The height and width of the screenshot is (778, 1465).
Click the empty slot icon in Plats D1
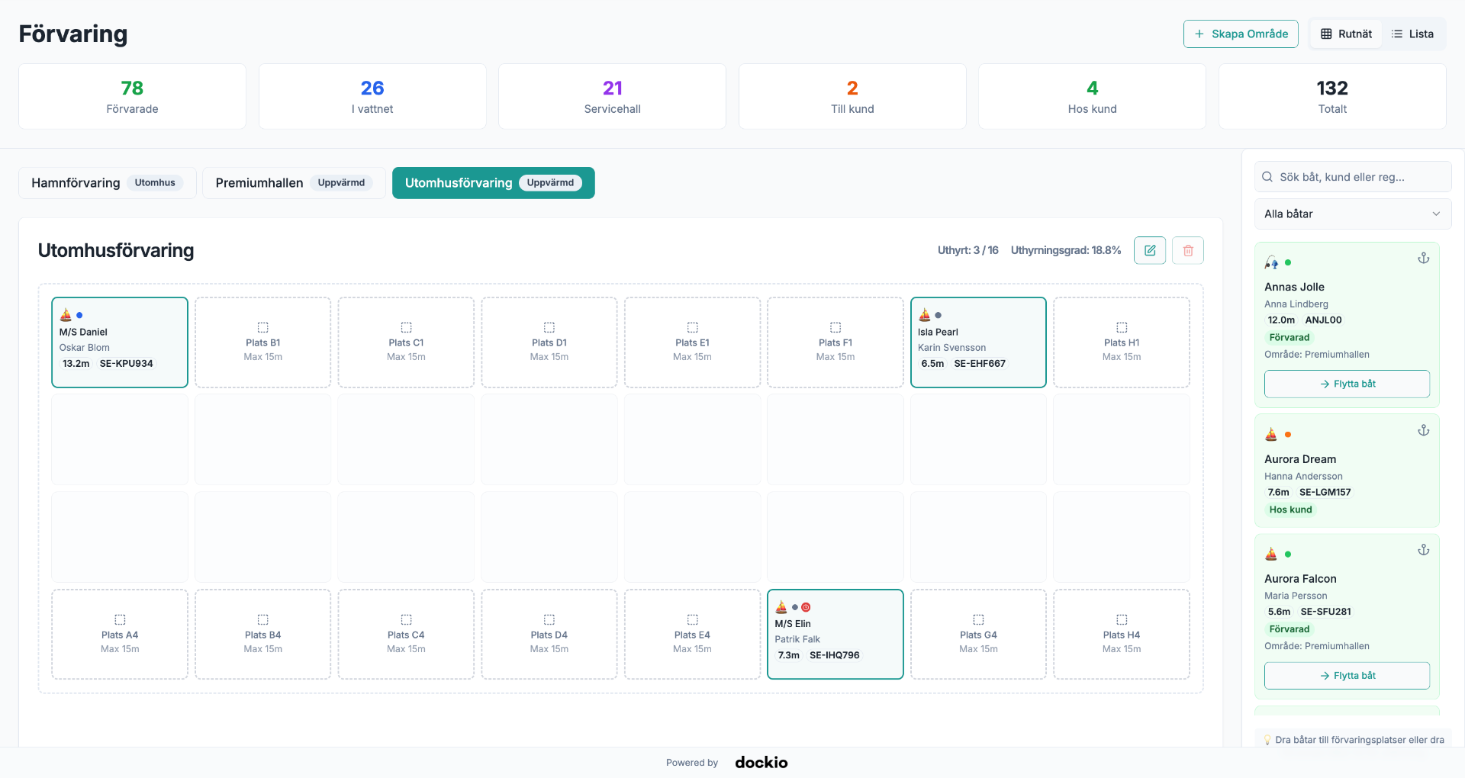tap(549, 327)
